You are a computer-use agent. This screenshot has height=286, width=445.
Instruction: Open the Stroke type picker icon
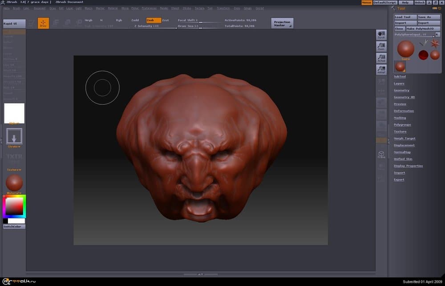coord(14,136)
